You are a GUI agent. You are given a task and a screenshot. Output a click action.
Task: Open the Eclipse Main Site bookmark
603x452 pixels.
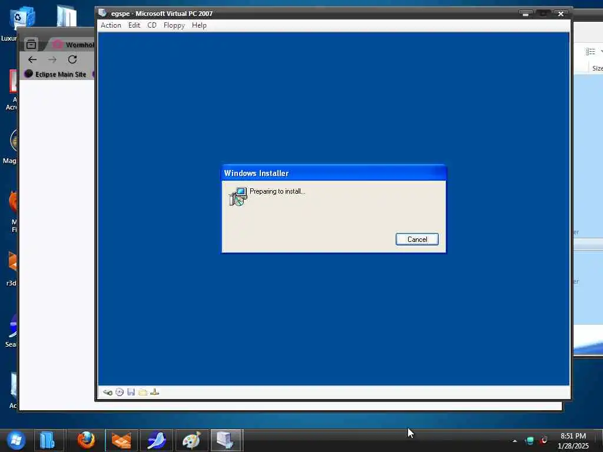55,74
